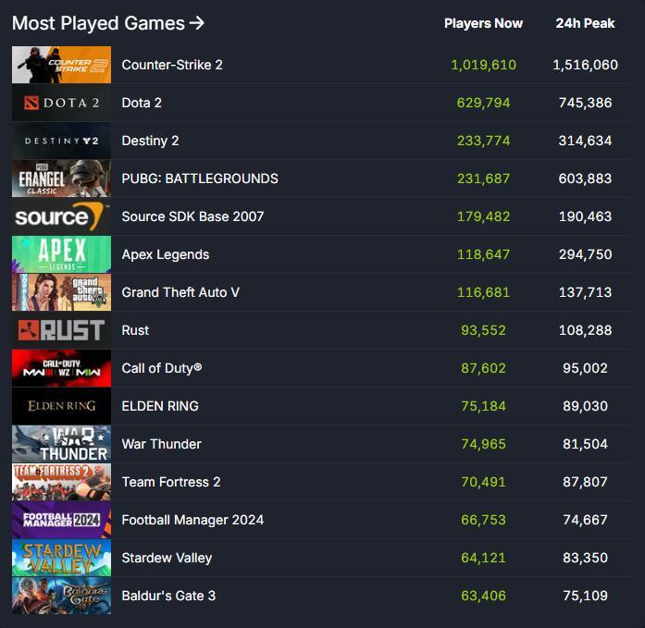645x628 pixels.
Task: Open the Apex Legends thumbnail
Action: click(61, 254)
